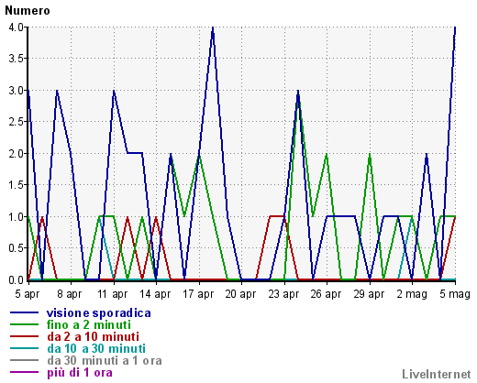Click the 'da 10 a 30 minuti' legend label
Screen dimensions: 477x383
tap(96, 348)
